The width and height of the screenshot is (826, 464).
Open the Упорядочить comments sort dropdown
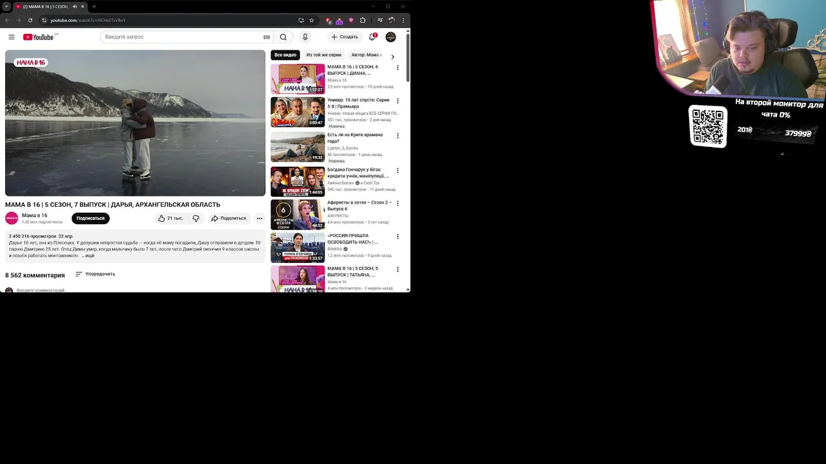click(x=95, y=274)
